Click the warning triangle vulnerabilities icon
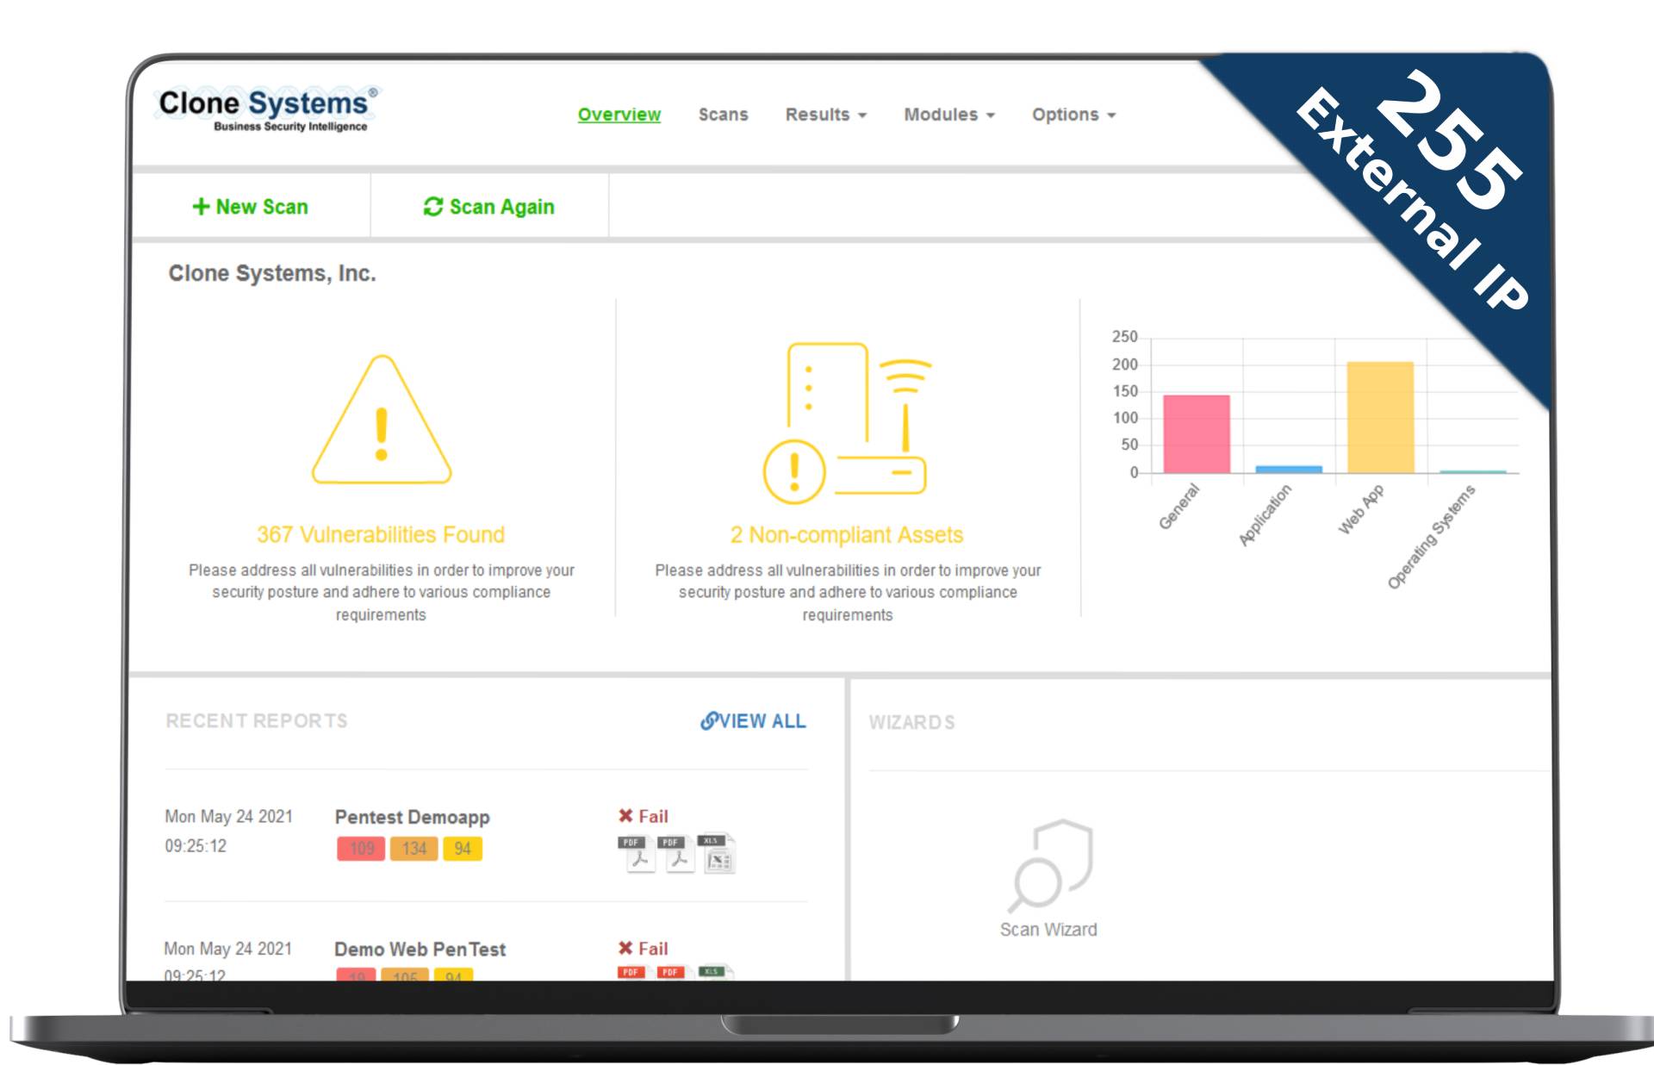 coord(381,420)
